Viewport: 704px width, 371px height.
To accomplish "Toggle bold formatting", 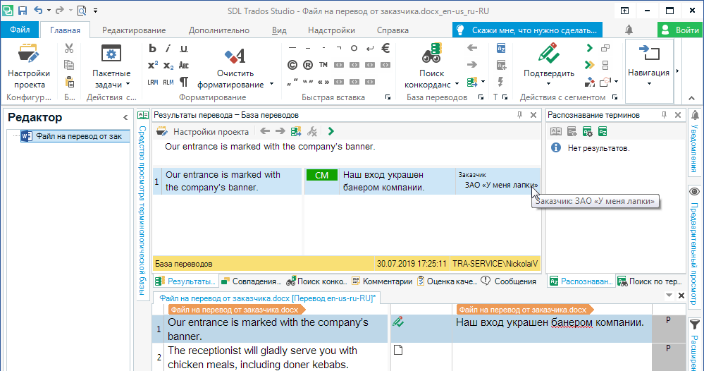I will [152, 48].
